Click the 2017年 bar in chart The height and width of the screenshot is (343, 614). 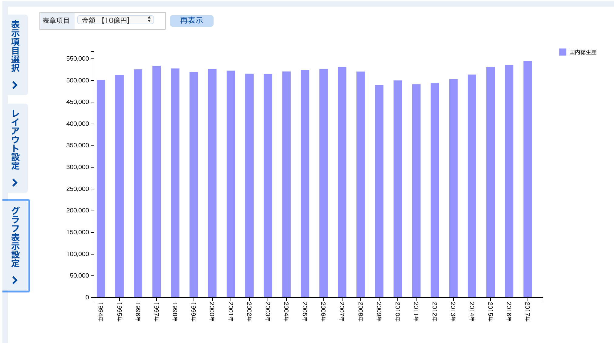click(528, 179)
